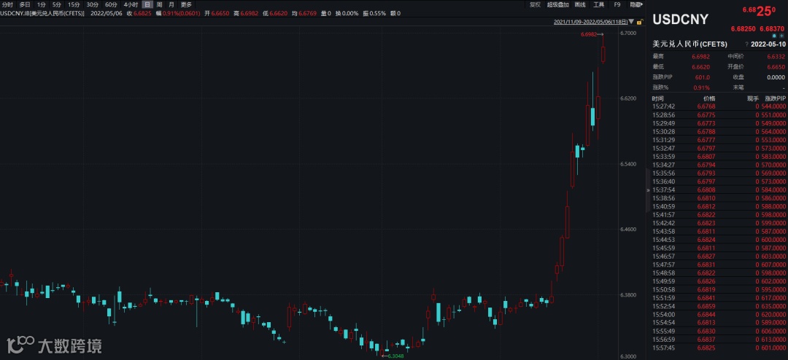Click the 中间价 value 6.6332

click(776, 57)
